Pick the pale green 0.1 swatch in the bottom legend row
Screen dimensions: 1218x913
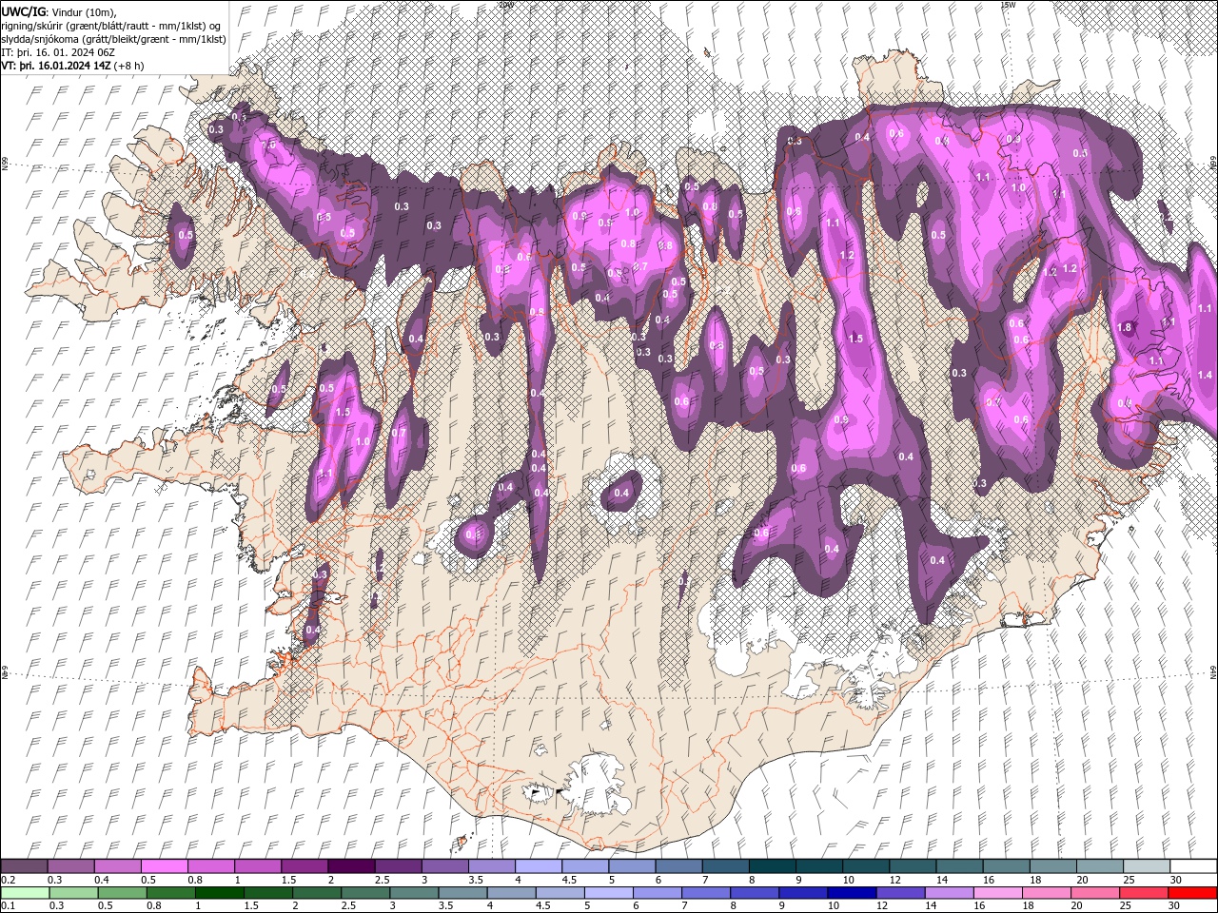24,893
